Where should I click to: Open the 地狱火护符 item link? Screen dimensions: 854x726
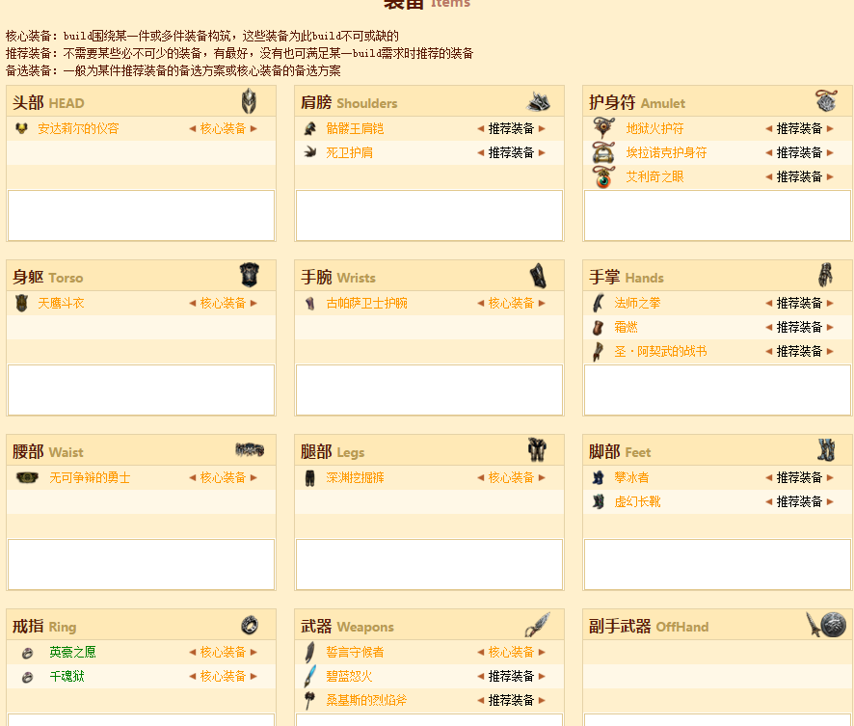coord(654,128)
